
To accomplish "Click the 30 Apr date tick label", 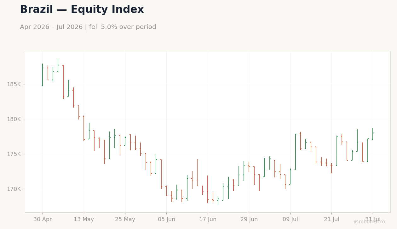I will 43,220.
